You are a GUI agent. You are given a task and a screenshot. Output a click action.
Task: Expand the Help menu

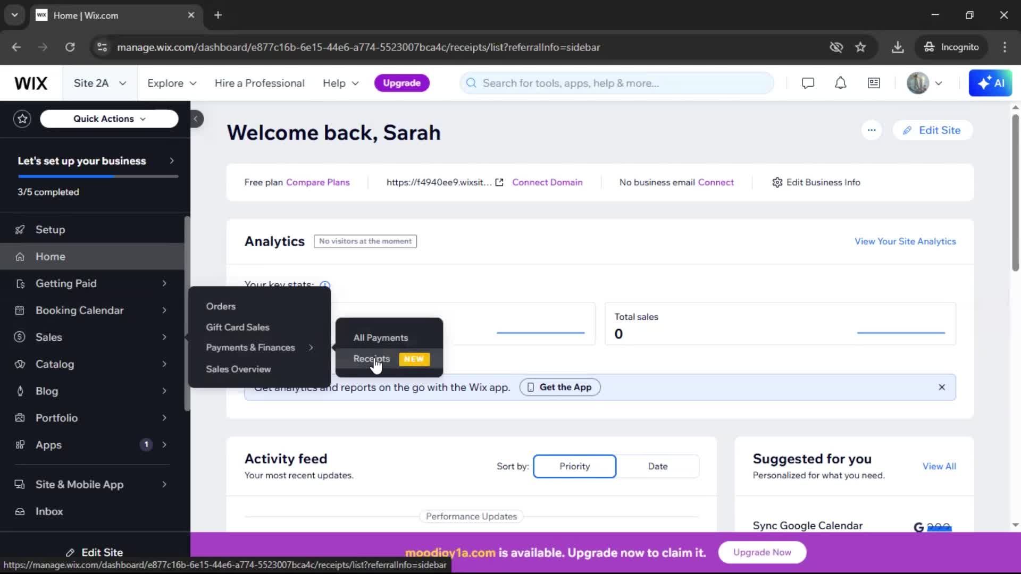coord(341,83)
